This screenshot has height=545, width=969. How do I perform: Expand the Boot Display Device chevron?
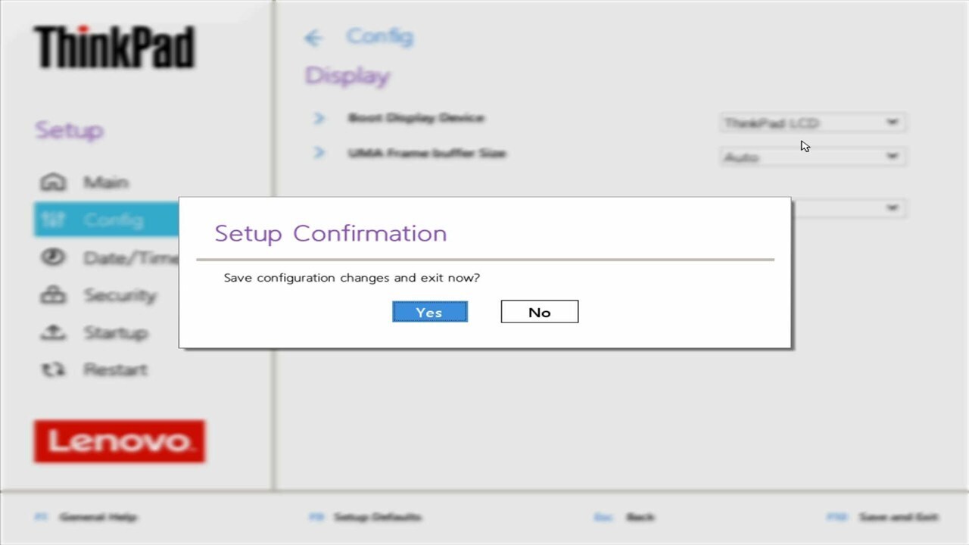point(319,118)
